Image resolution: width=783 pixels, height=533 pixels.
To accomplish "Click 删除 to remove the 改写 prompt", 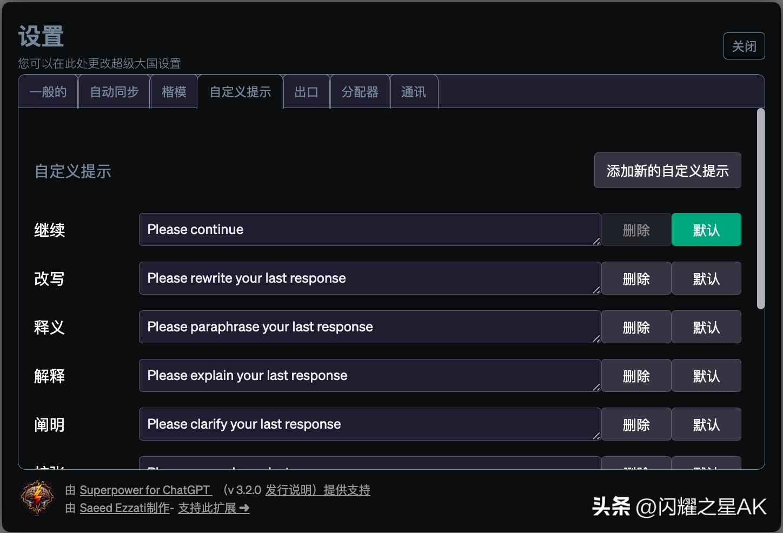I will [636, 278].
